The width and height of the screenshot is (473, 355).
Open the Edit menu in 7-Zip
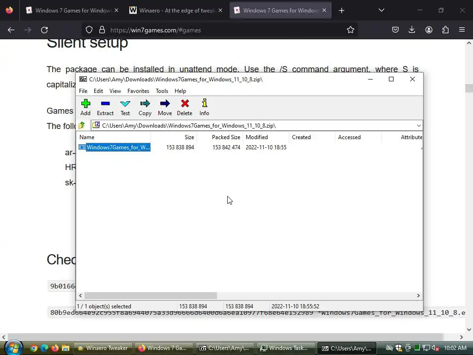pyautogui.click(x=98, y=91)
